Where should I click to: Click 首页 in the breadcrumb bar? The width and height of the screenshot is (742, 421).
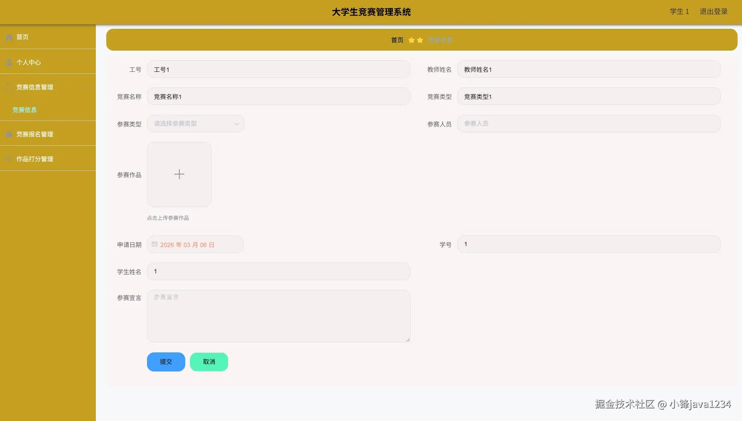click(397, 40)
